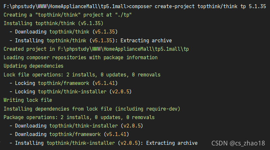
Task: Click the 'Created project in' output line
Action: (x=96, y=49)
